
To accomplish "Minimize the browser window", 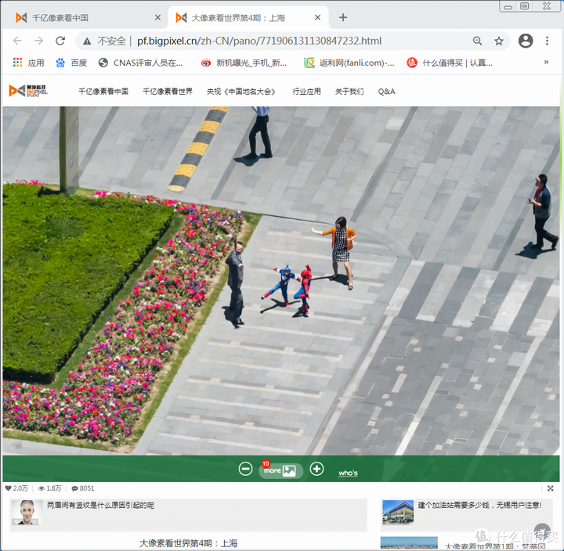I will point(508,6).
